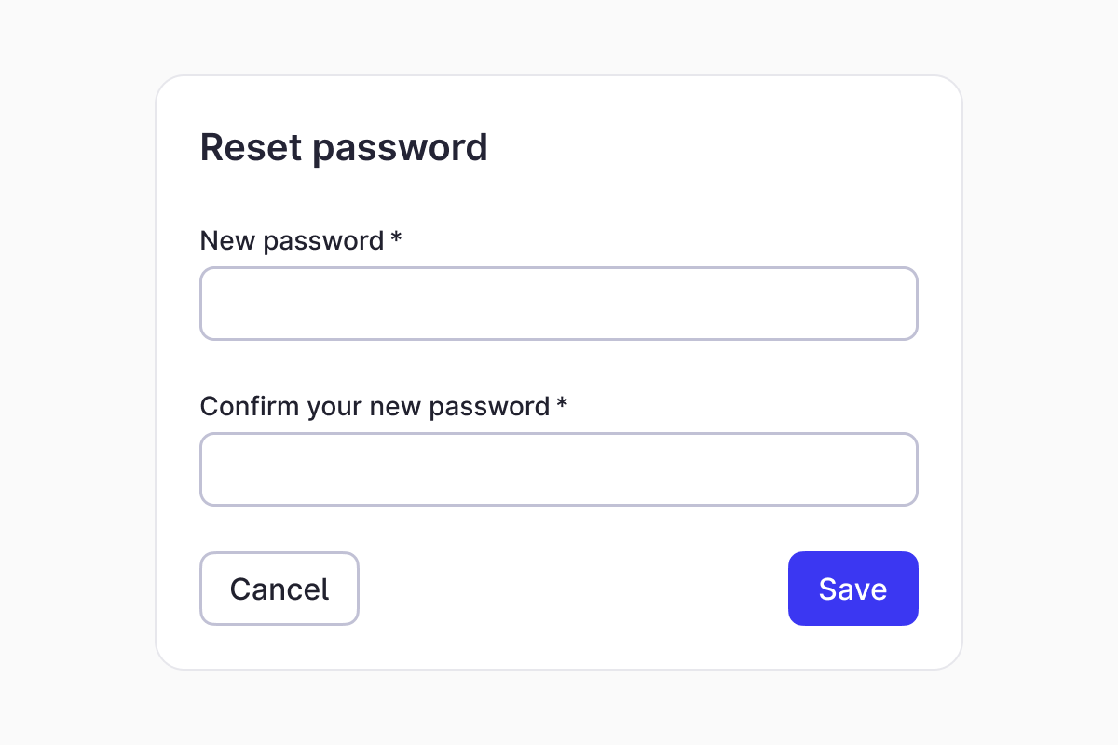Click the Cancel button
The height and width of the screenshot is (745, 1118).
tap(279, 589)
